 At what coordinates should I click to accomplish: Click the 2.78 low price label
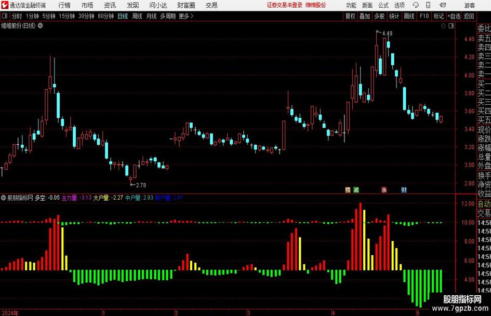tap(141, 185)
